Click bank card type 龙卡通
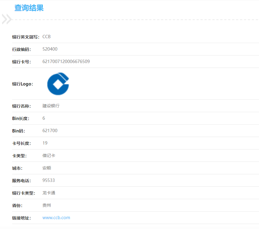The height and width of the screenshot is (234, 259). point(49,193)
